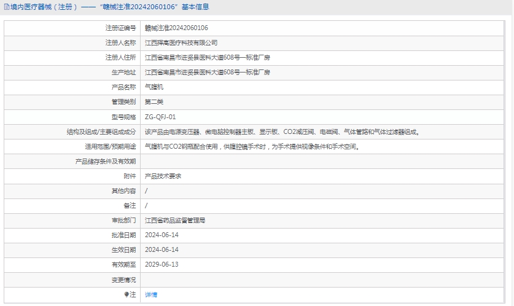Select registration number 赣械注准20242060106 in the table
The height and width of the screenshot is (306, 514).
[176, 28]
